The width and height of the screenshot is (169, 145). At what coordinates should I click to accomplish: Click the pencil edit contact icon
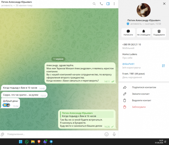tap(125, 94)
